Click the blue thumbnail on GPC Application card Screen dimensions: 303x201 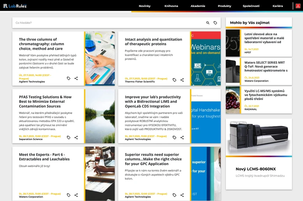(206, 173)
